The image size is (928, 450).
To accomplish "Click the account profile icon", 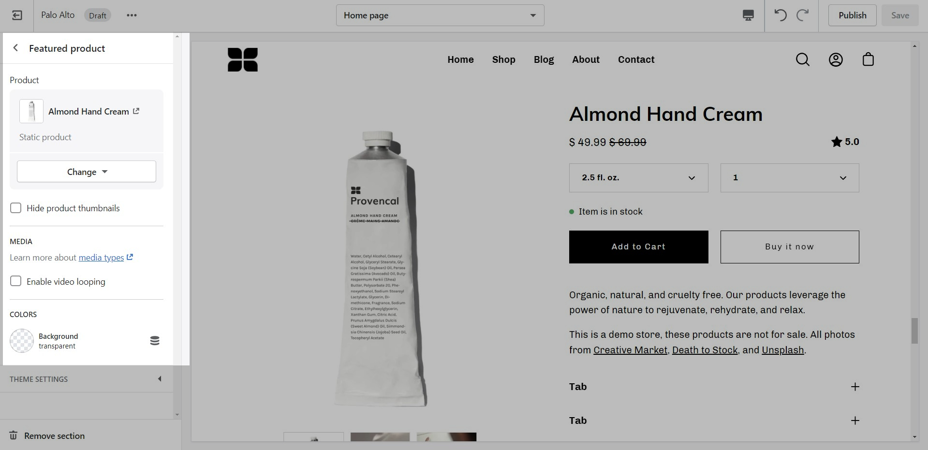I will (x=836, y=59).
